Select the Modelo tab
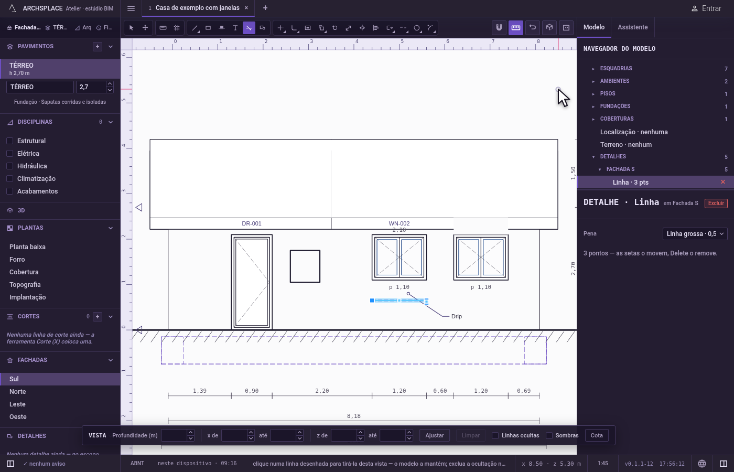 594,27
